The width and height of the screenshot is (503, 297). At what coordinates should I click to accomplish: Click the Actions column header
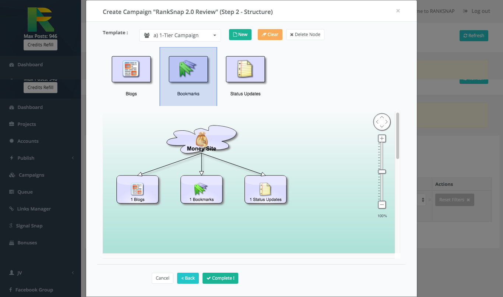(x=444, y=184)
